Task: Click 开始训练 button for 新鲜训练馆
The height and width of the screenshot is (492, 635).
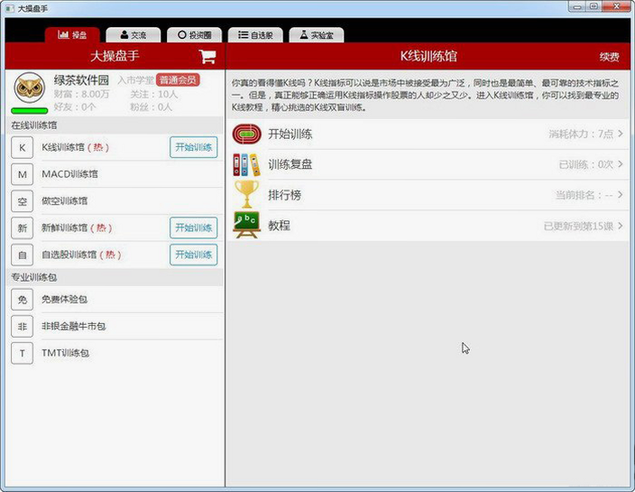Action: click(194, 227)
